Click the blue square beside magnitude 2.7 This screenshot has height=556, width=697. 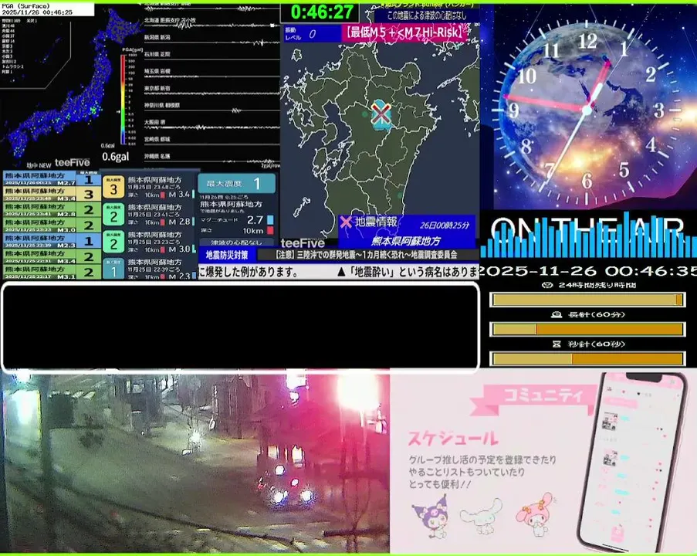[270, 220]
